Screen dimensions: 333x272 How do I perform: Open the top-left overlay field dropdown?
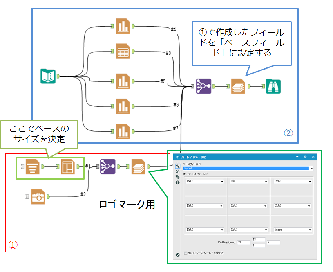222,181
